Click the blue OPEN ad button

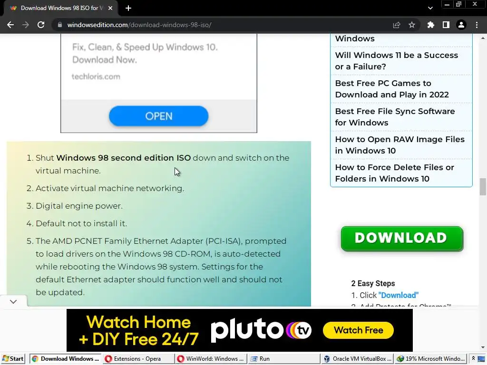tap(158, 116)
